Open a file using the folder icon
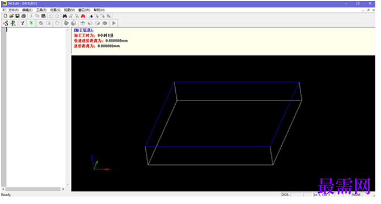Image resolution: width=381 pixels, height=204 pixels. [x=11, y=16]
